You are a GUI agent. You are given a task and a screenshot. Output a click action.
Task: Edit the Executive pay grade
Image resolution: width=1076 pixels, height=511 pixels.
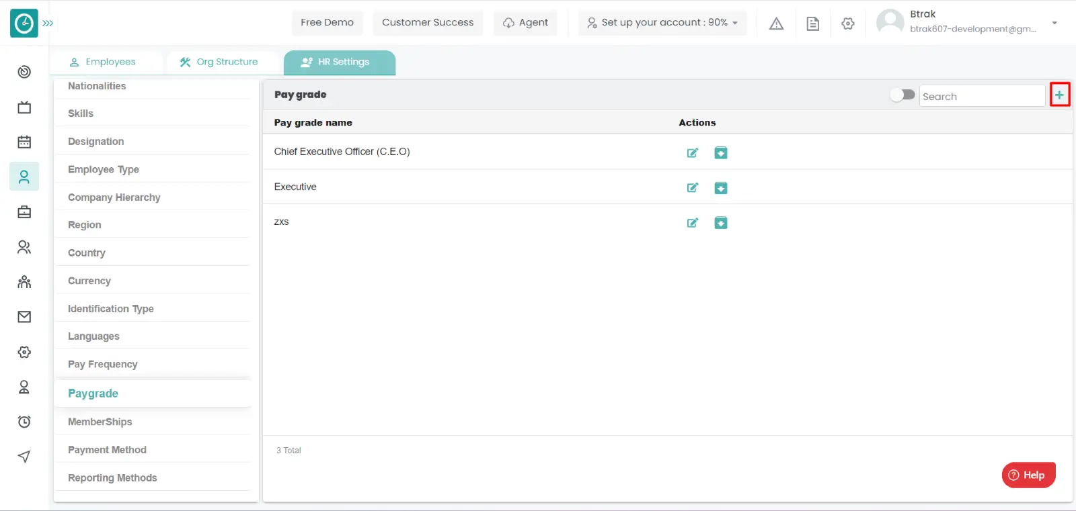click(x=692, y=187)
